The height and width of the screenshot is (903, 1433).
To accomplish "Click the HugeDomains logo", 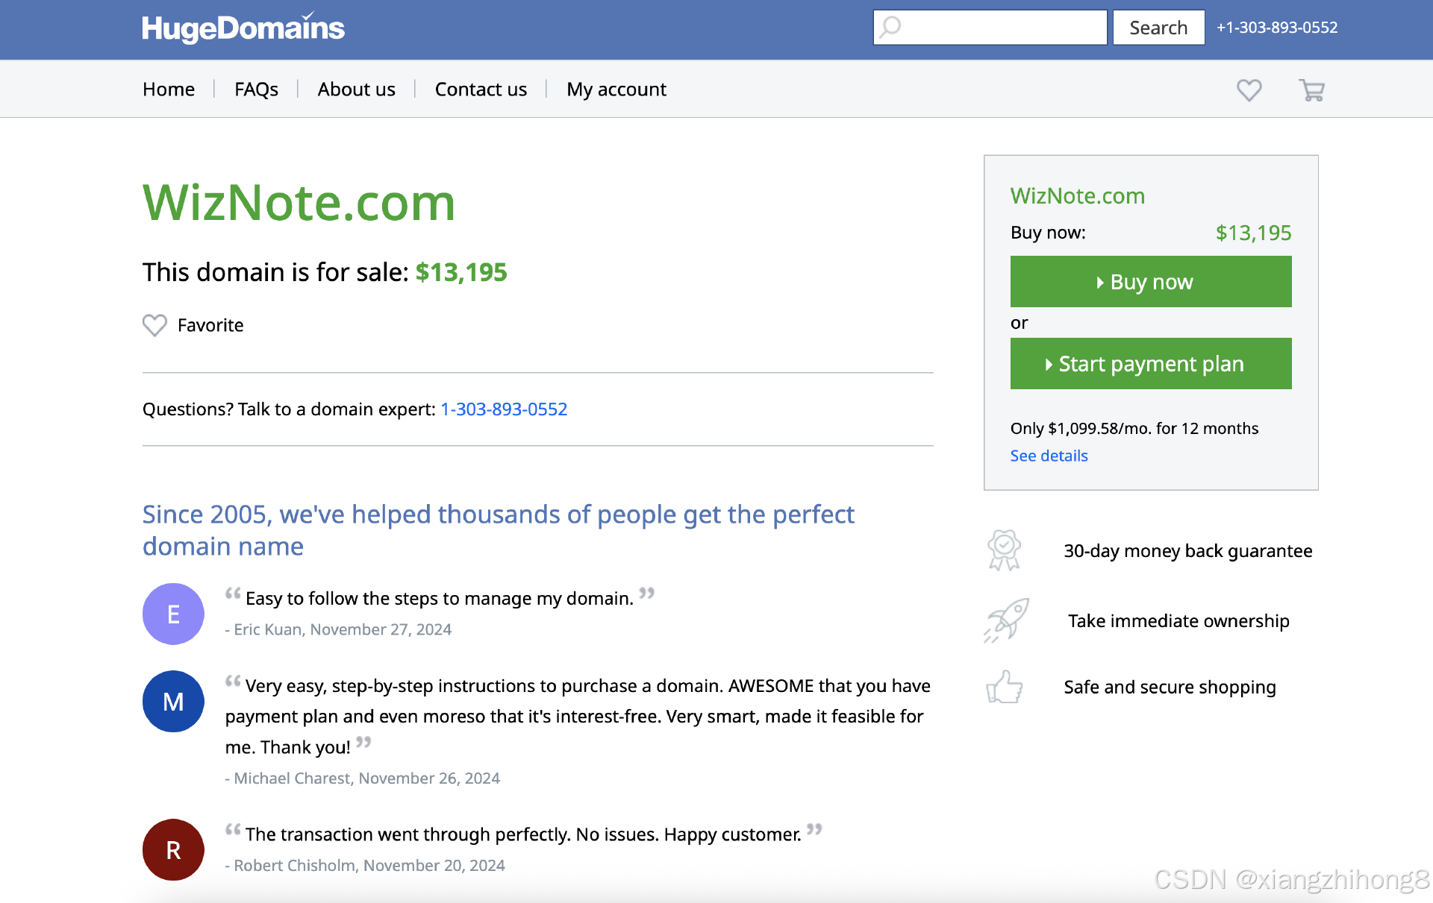I will point(243,28).
